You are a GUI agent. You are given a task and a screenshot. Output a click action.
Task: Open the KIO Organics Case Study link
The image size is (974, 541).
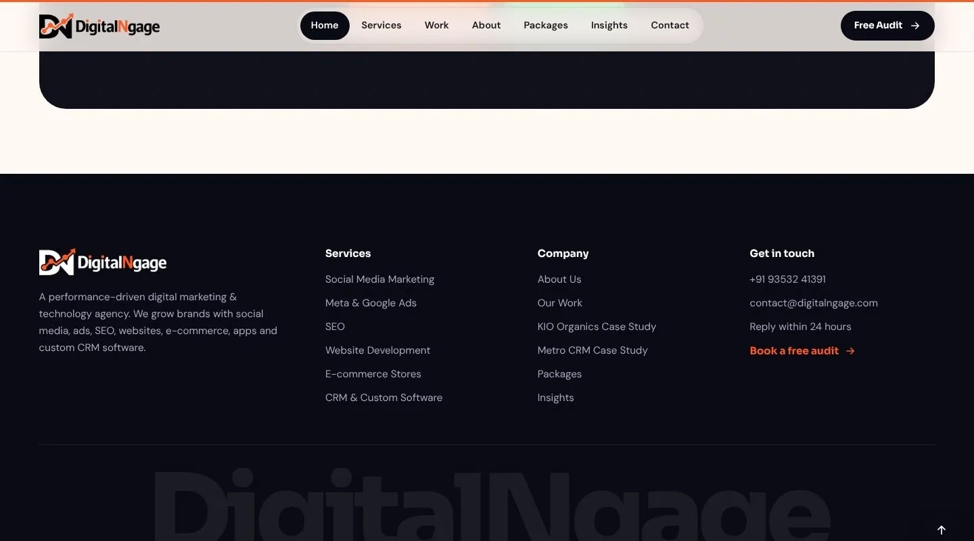point(597,327)
